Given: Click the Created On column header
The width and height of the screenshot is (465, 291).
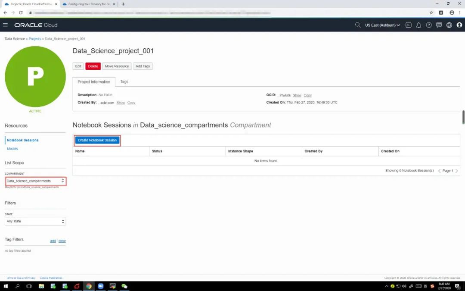Looking at the screenshot, I should [x=419, y=151].
